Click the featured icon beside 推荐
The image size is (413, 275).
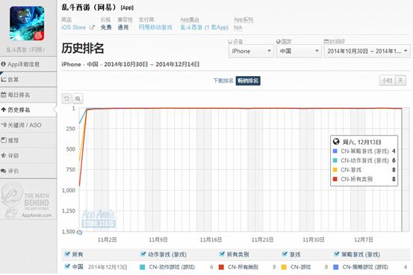point(4,140)
